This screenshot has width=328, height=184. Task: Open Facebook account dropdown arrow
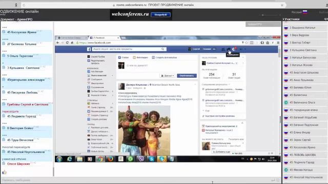click(x=245, y=49)
